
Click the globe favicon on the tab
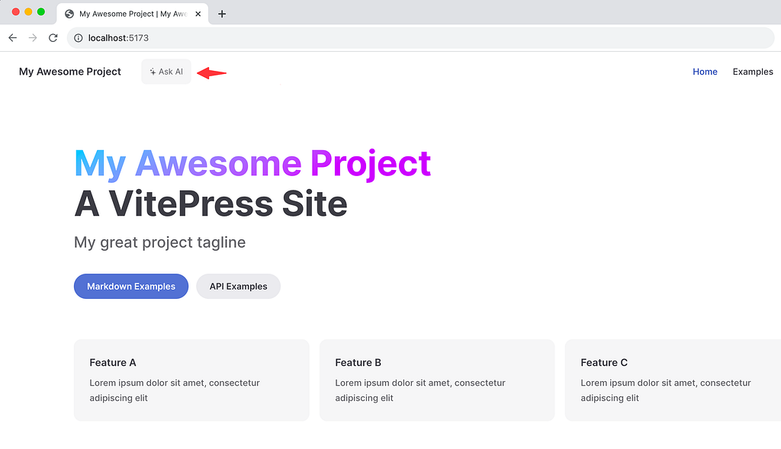pyautogui.click(x=69, y=14)
